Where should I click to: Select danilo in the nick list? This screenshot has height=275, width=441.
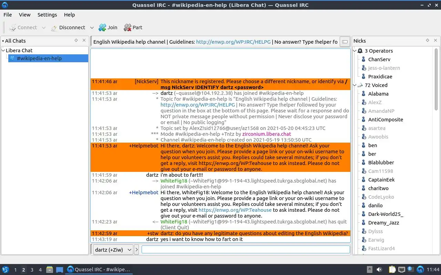coord(375,206)
